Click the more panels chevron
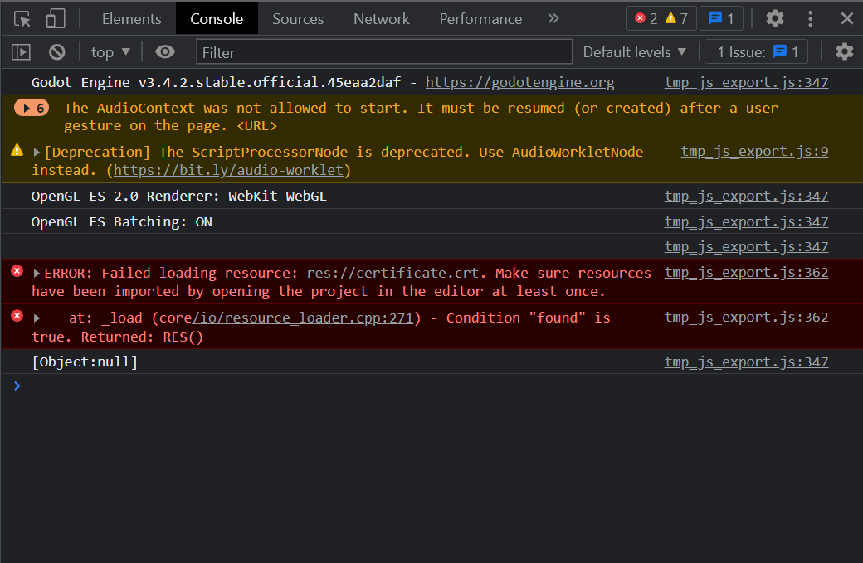Viewport: 863px width, 563px height. click(553, 17)
